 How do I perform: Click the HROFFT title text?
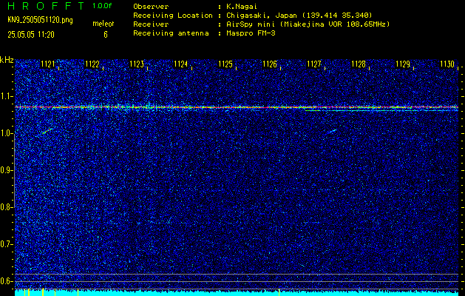tap(46, 6)
